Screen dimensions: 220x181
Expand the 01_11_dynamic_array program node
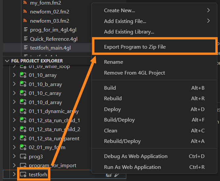(x=14, y=111)
